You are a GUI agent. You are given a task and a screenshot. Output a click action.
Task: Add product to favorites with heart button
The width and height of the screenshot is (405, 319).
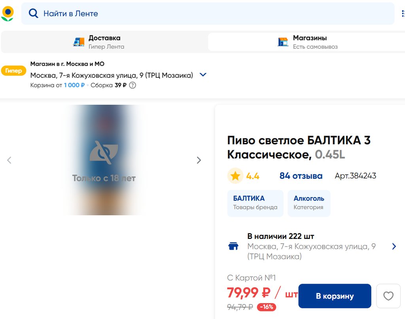click(388, 296)
